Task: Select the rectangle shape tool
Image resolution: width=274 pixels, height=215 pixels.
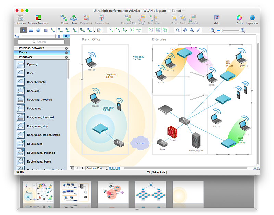Action: [31, 31]
